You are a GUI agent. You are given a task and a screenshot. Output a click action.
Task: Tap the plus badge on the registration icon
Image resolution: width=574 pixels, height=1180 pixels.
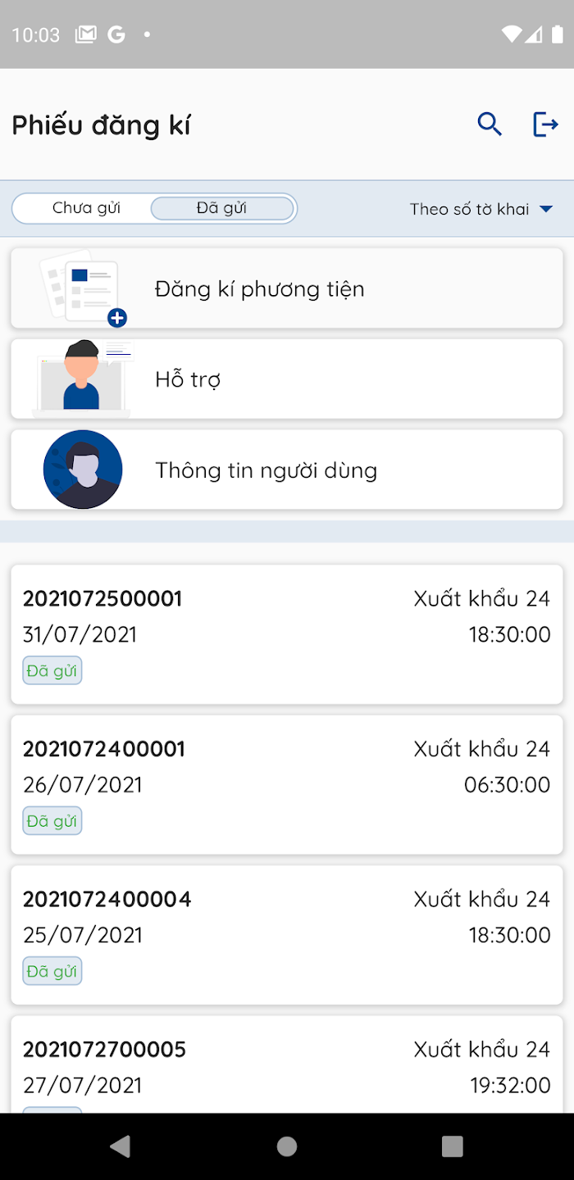tap(117, 318)
